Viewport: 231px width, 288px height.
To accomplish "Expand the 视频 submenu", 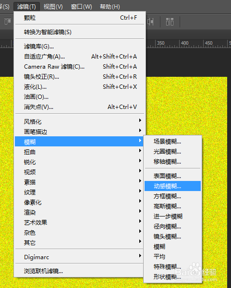I will pyautogui.click(x=79, y=172).
